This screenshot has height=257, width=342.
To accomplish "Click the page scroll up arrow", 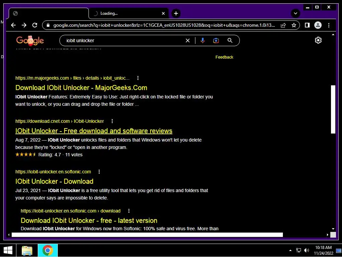I will pyautogui.click(x=333, y=34).
